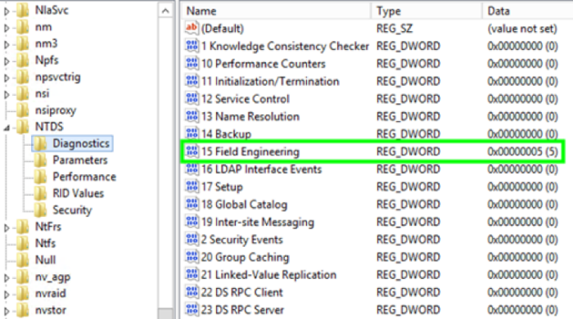573x319 pixels.
Task: Click the DWORD icon of 1 Knowledge Consistency Checker
Action: [192, 46]
